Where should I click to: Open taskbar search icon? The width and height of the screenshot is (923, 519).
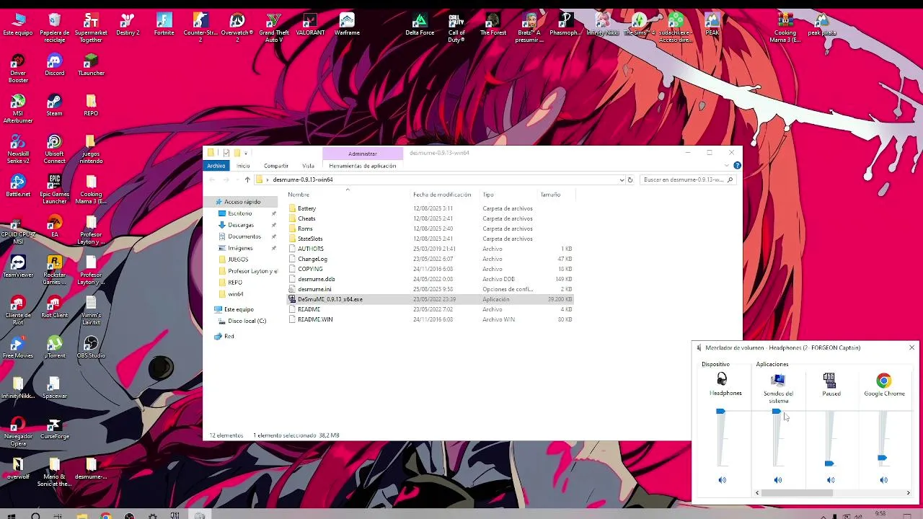click(x=35, y=515)
